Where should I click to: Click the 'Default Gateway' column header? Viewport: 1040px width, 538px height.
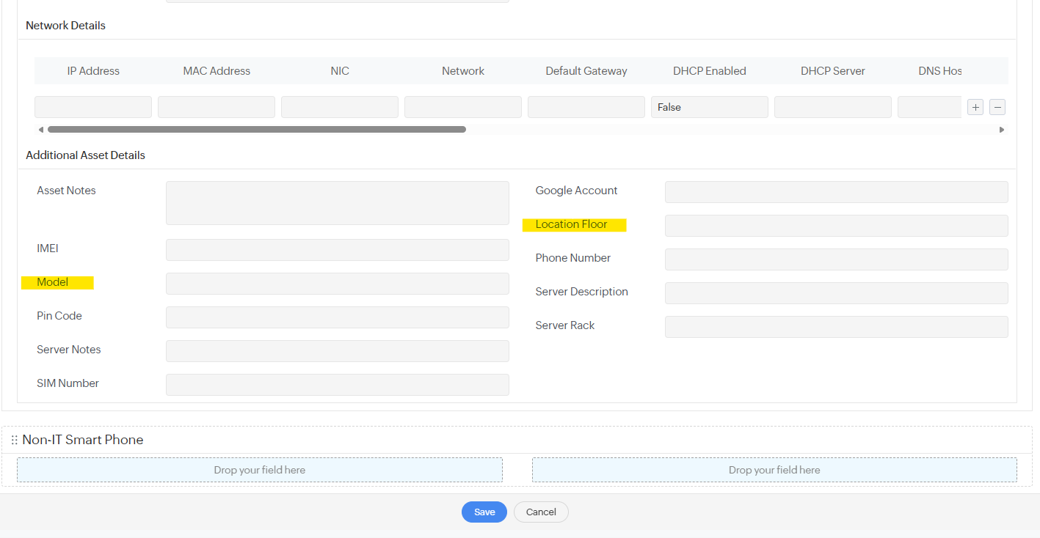[x=586, y=71]
